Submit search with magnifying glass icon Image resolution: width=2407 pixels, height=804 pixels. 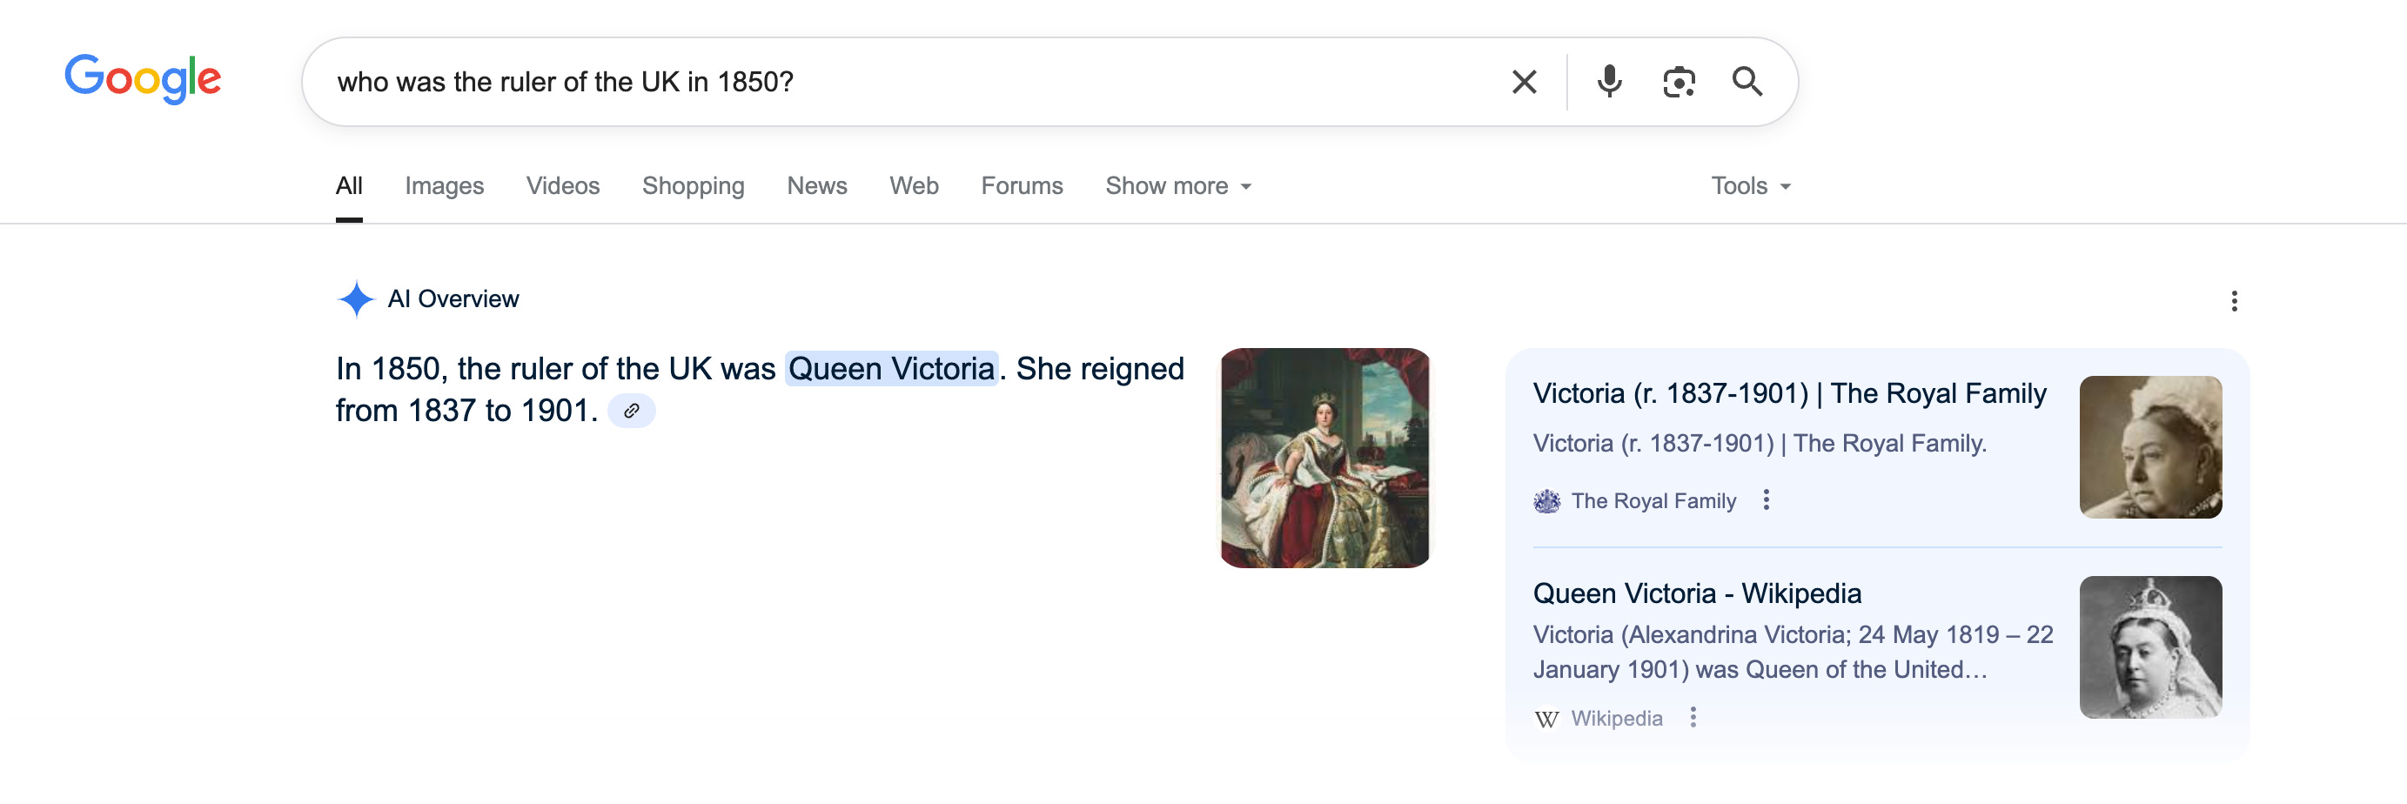[1747, 82]
